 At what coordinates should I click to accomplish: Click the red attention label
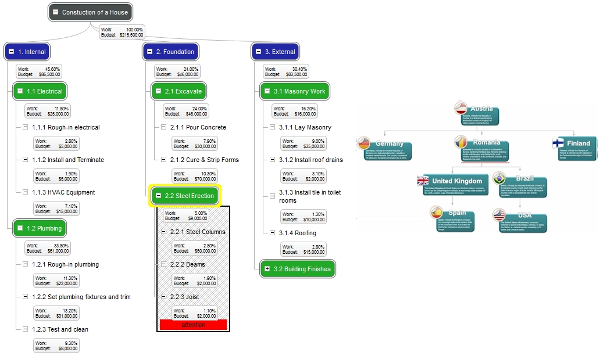click(x=193, y=325)
